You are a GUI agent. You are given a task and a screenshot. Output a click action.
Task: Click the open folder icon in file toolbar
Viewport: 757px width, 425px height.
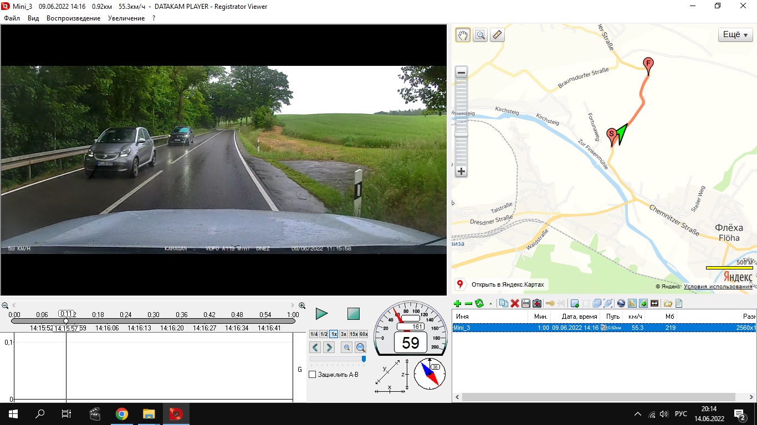pos(668,303)
